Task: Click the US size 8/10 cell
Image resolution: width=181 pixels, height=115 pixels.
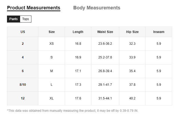Action: (x=23, y=85)
